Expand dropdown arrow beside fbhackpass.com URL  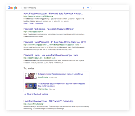coord(80,45)
